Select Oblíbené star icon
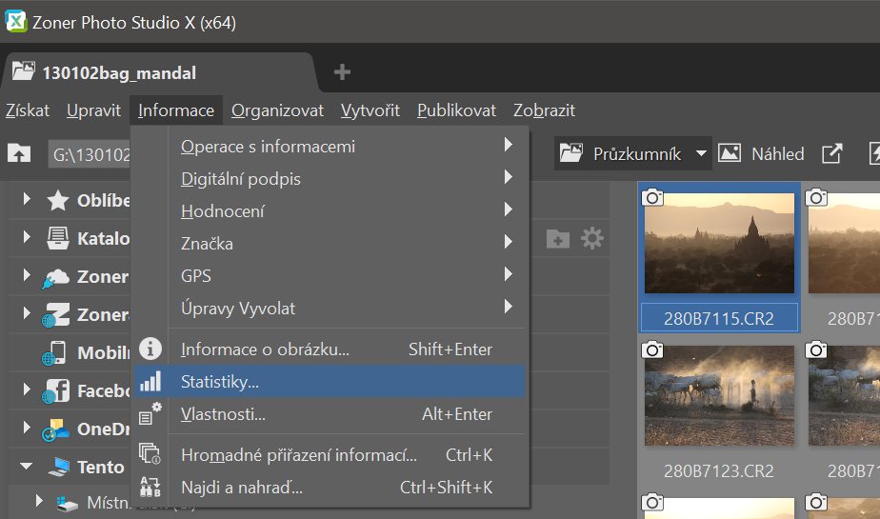Screen dimensions: 880x519 [58, 200]
